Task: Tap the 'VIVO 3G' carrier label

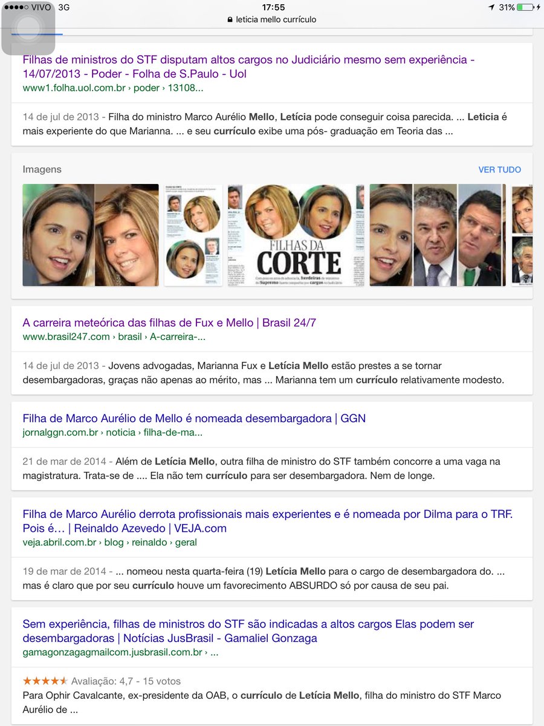Action: (51, 7)
